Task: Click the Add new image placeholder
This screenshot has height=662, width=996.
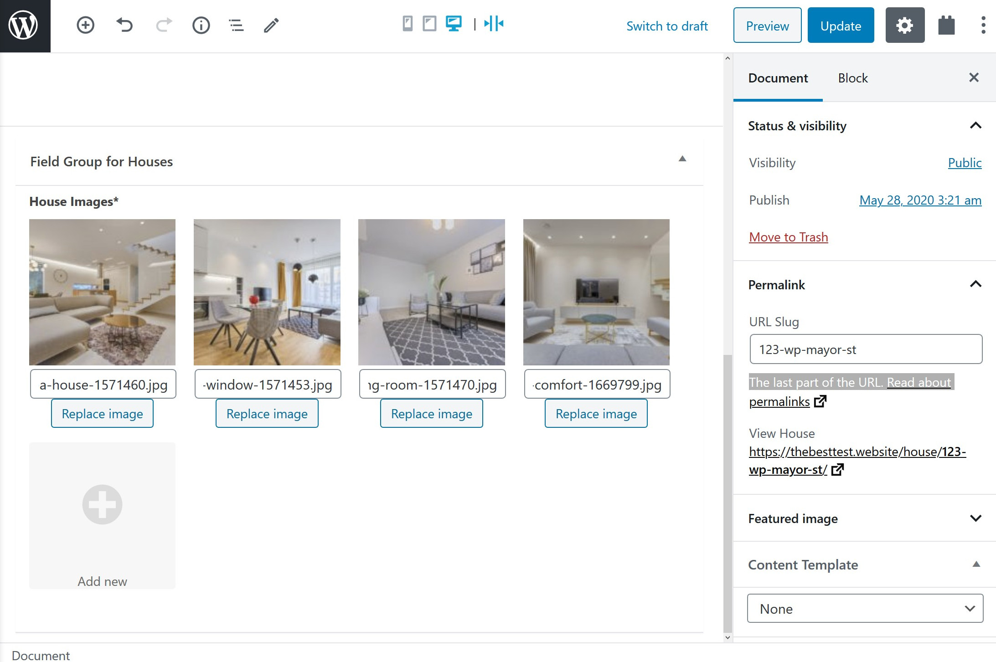Action: pos(102,515)
